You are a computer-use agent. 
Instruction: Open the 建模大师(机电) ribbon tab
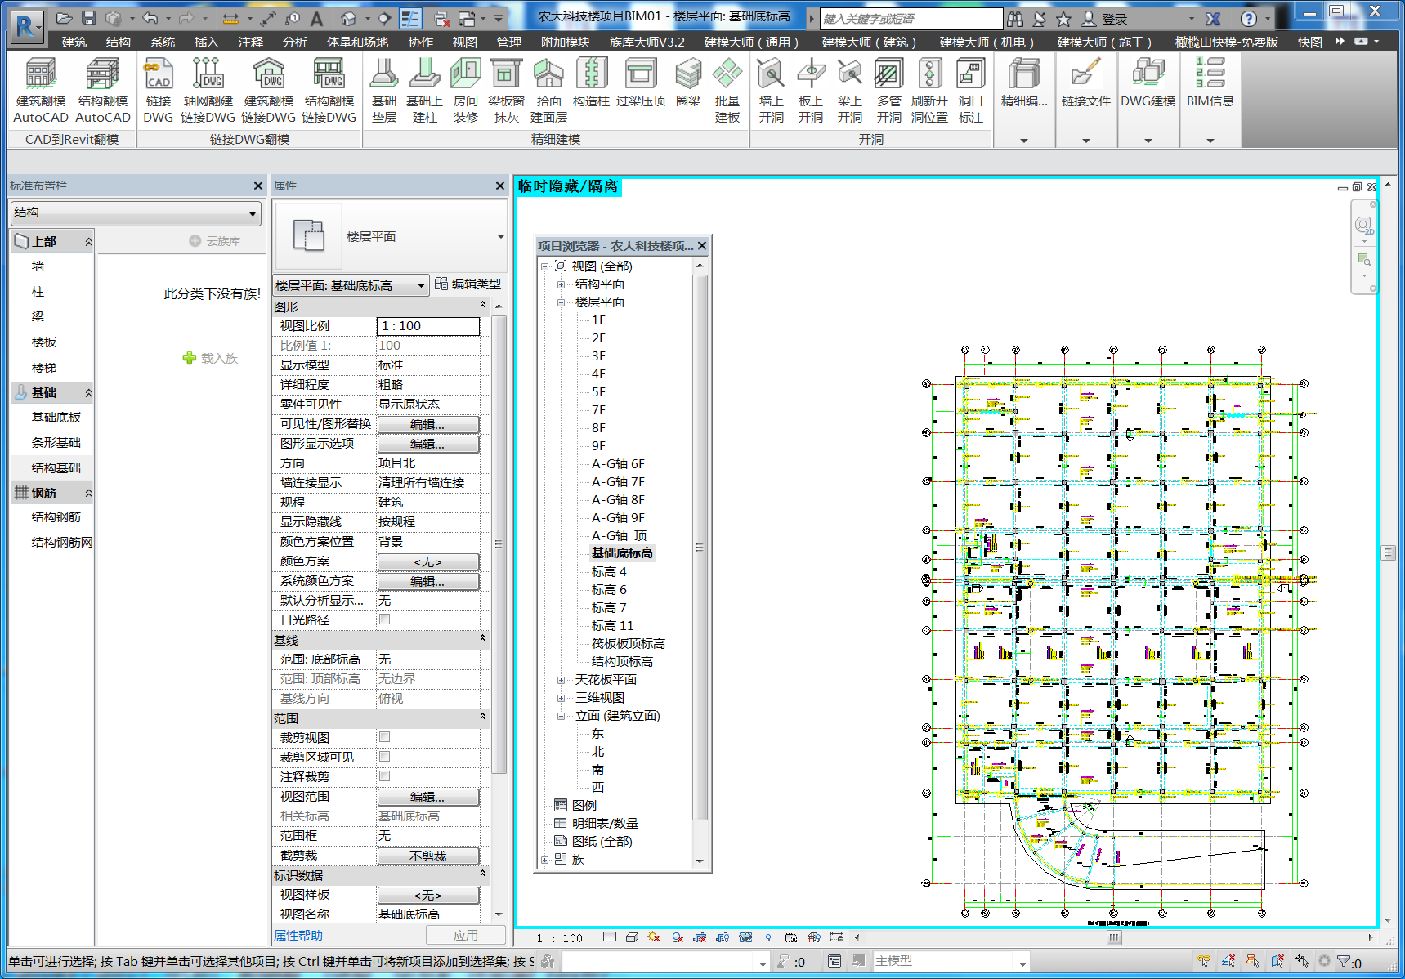[x=987, y=42]
